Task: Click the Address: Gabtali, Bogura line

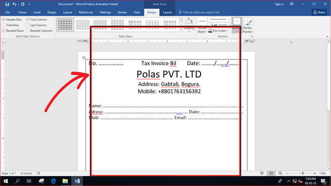Action: click(169, 84)
